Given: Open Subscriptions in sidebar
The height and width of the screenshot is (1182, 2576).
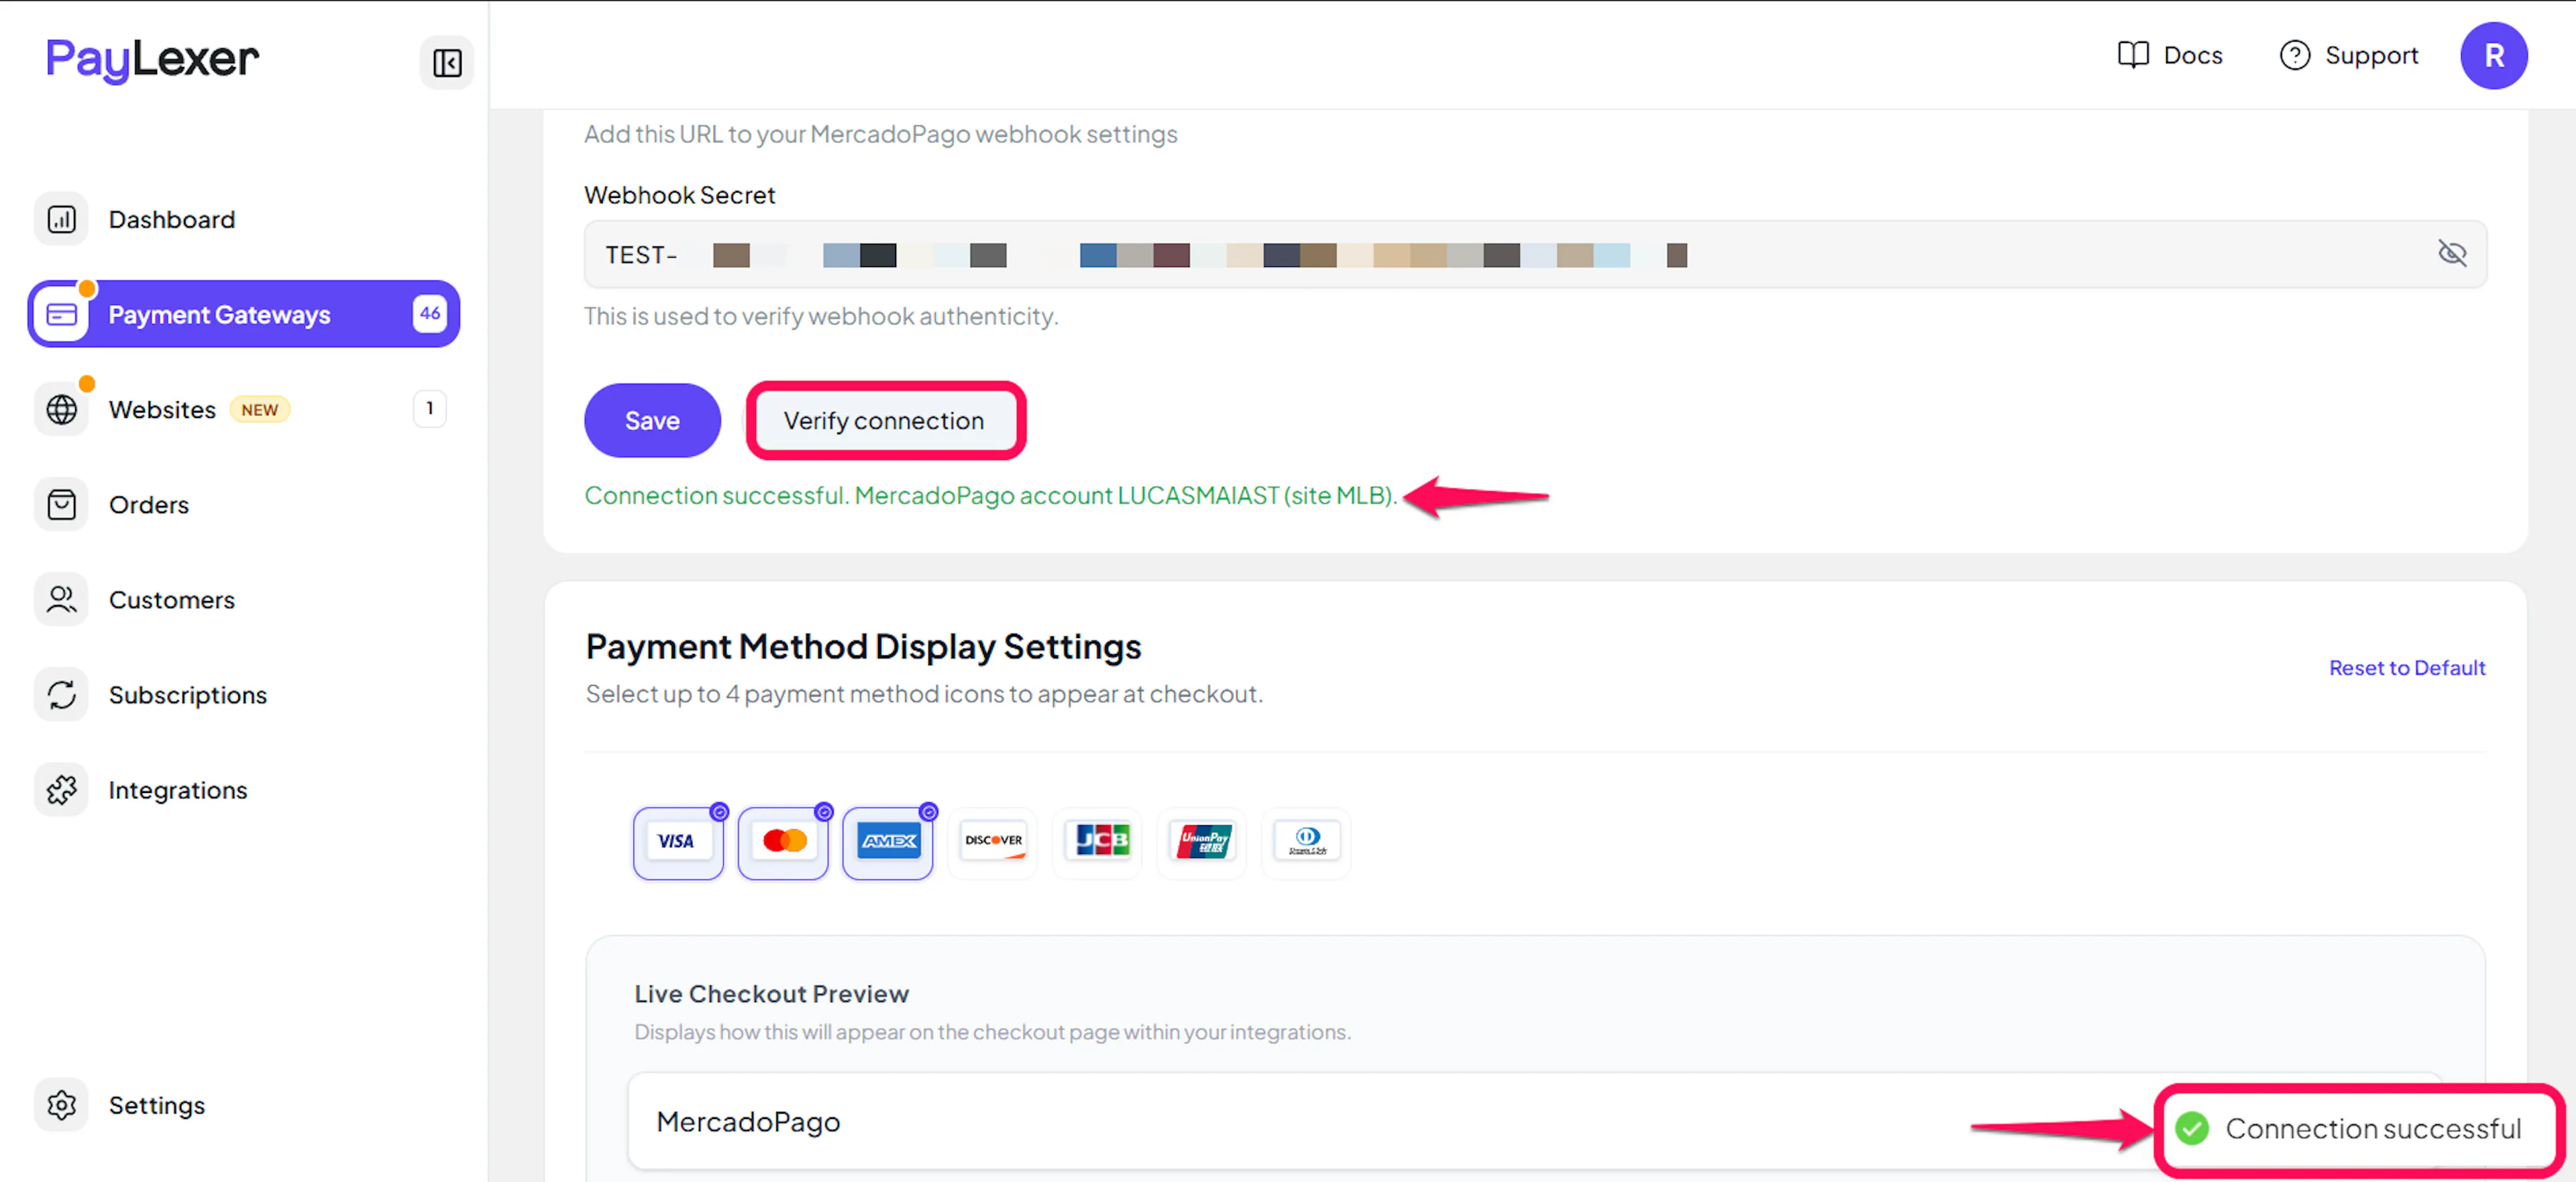Looking at the screenshot, I should click(x=188, y=694).
